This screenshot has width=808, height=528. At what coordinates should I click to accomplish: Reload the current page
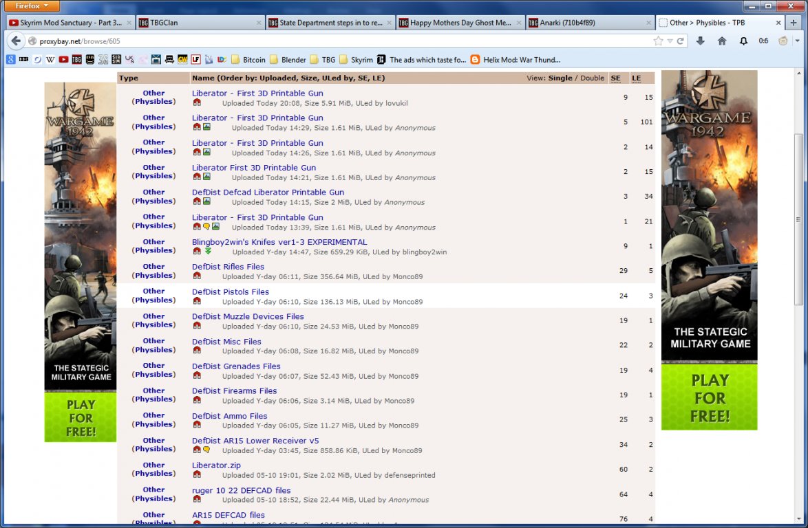(x=680, y=41)
